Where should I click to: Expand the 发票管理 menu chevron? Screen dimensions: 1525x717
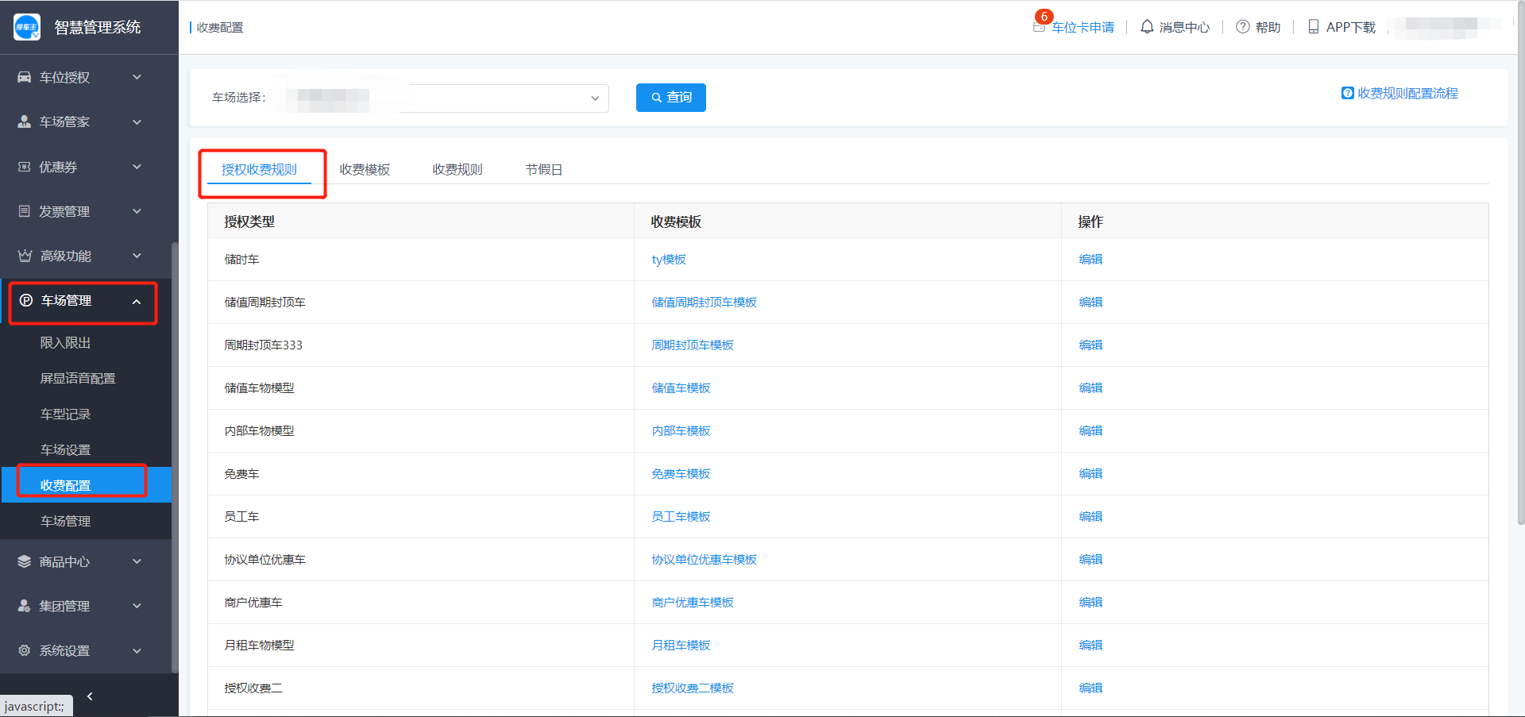click(x=137, y=211)
